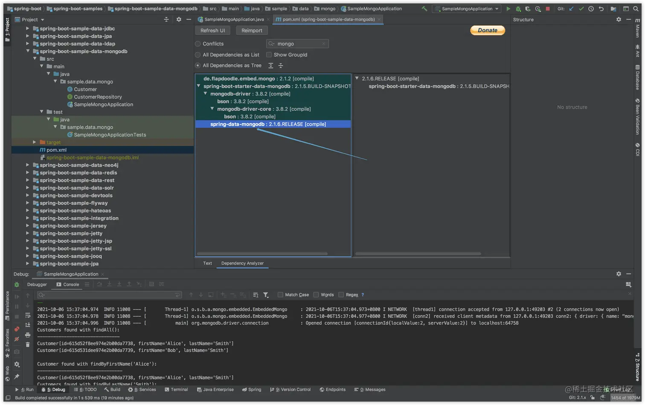Click Git: 2.1.x branch in status bar
Viewport: 645px width, 405px height.
pos(577,398)
